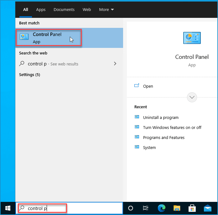
Task: Switch to the All search tab
Action: tap(26, 10)
